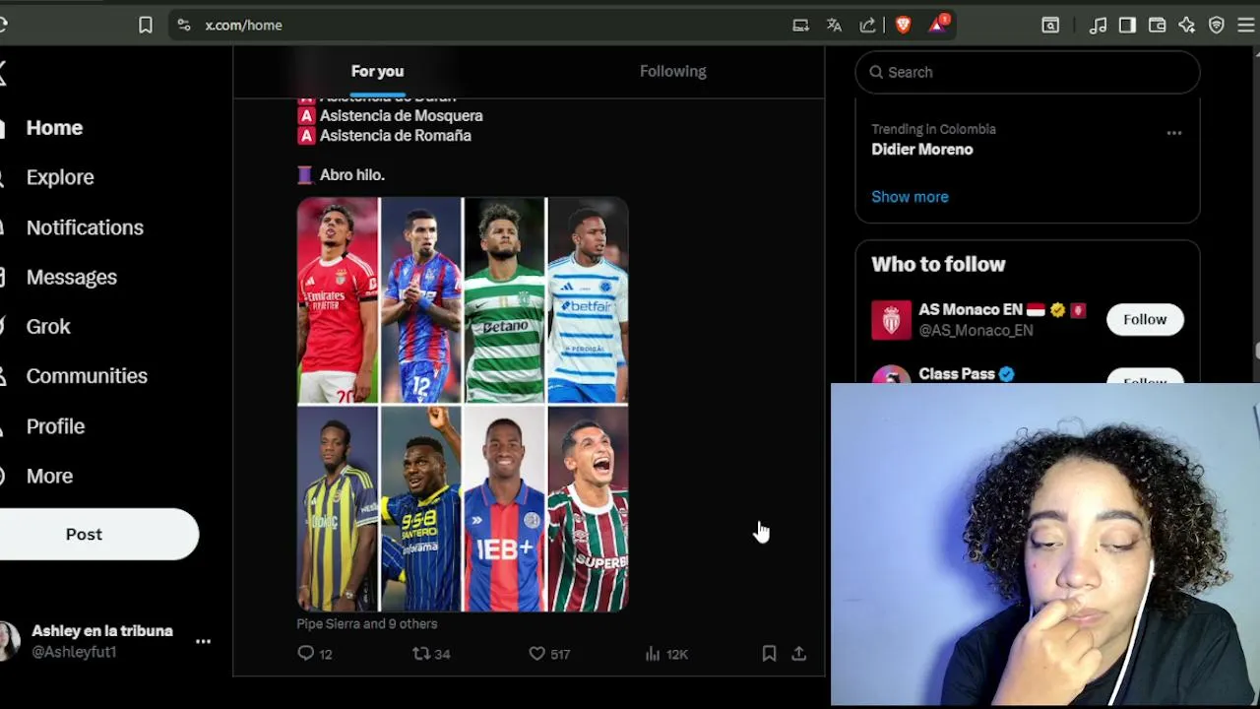The image size is (1260, 709).
Task: Click the 'Who to follow' heading
Action: (x=938, y=264)
